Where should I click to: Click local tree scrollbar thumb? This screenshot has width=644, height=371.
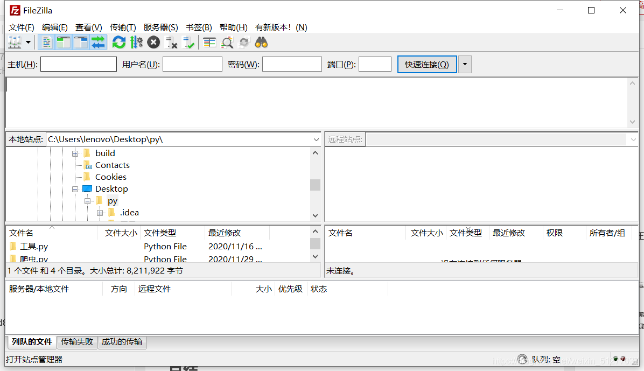(316, 185)
